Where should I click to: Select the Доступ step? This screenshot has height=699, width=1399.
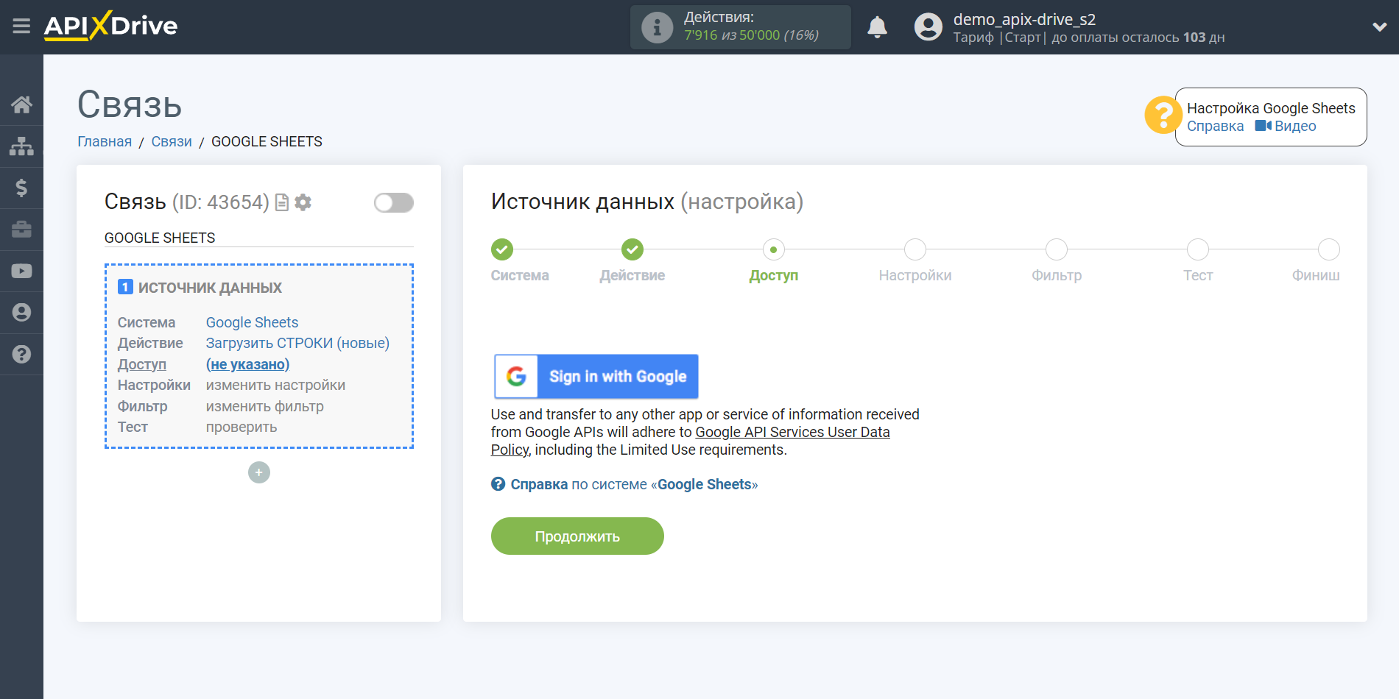[x=773, y=249]
